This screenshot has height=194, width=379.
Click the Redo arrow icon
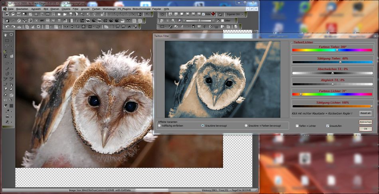[13, 27]
